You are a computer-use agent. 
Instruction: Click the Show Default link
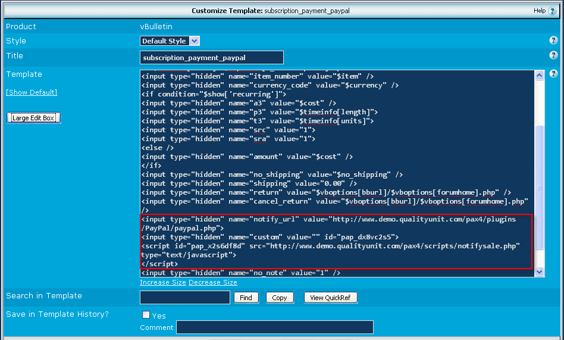pyautogui.click(x=32, y=92)
